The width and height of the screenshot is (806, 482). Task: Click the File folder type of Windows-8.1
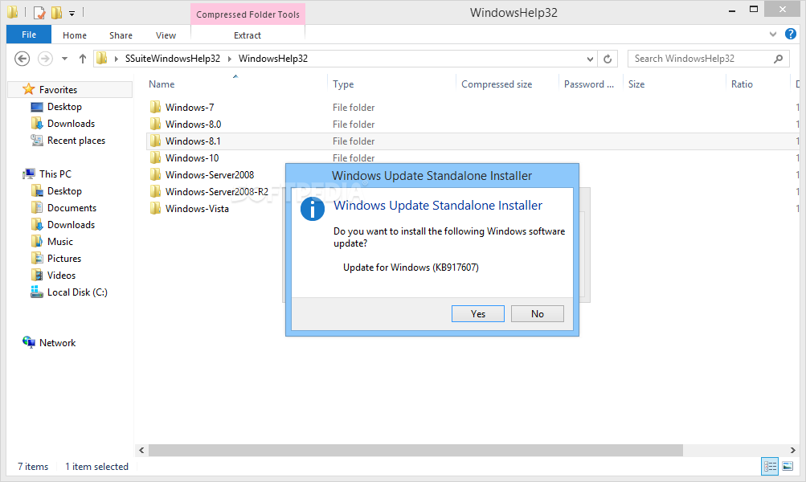[x=354, y=141]
